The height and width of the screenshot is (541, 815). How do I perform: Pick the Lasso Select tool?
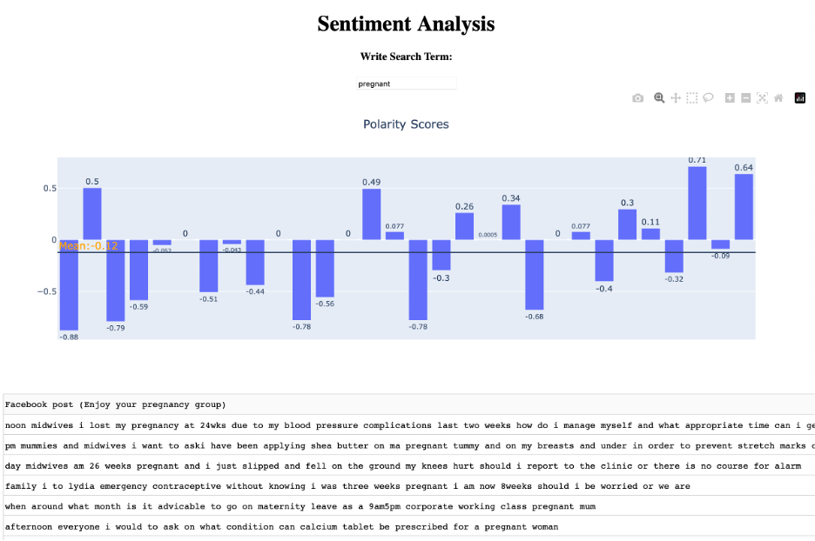[x=708, y=98]
